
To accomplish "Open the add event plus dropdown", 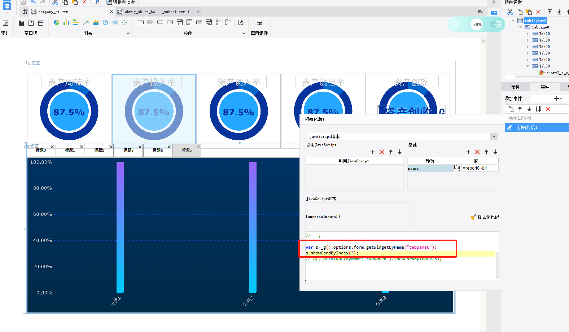I will [558, 99].
